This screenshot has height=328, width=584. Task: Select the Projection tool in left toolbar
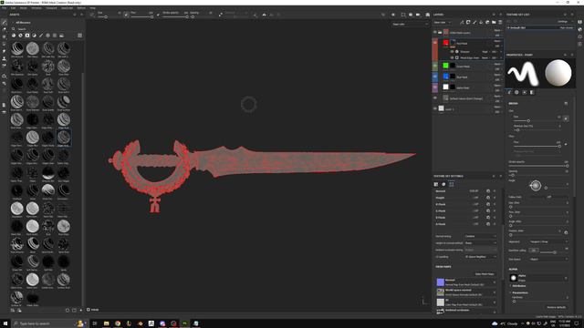[x=4, y=36]
